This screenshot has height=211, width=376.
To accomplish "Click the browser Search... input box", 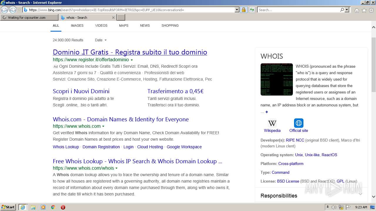I will 298,10.
